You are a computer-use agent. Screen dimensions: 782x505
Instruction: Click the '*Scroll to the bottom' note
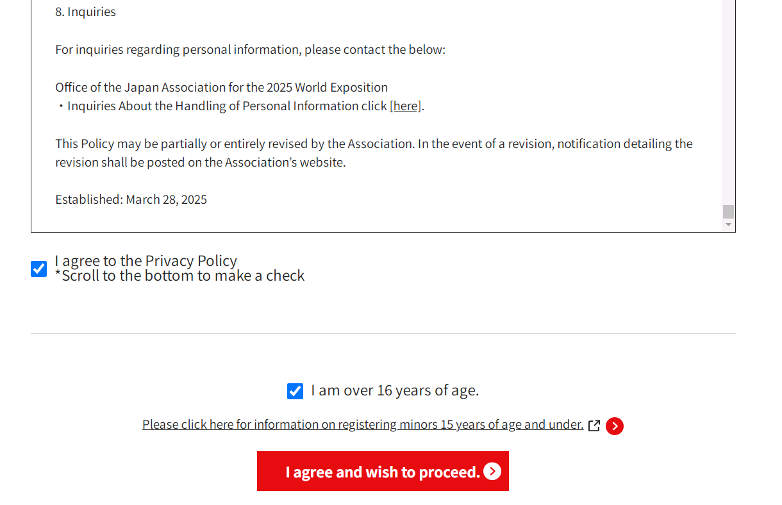pyautogui.click(x=179, y=276)
